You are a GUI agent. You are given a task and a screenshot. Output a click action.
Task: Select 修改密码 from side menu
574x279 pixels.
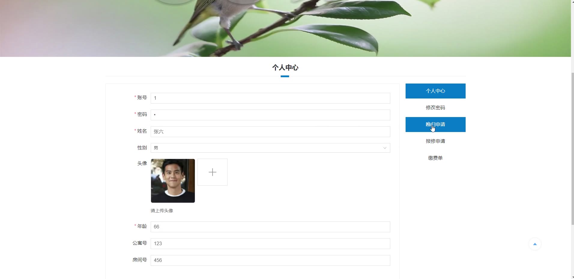435,108
